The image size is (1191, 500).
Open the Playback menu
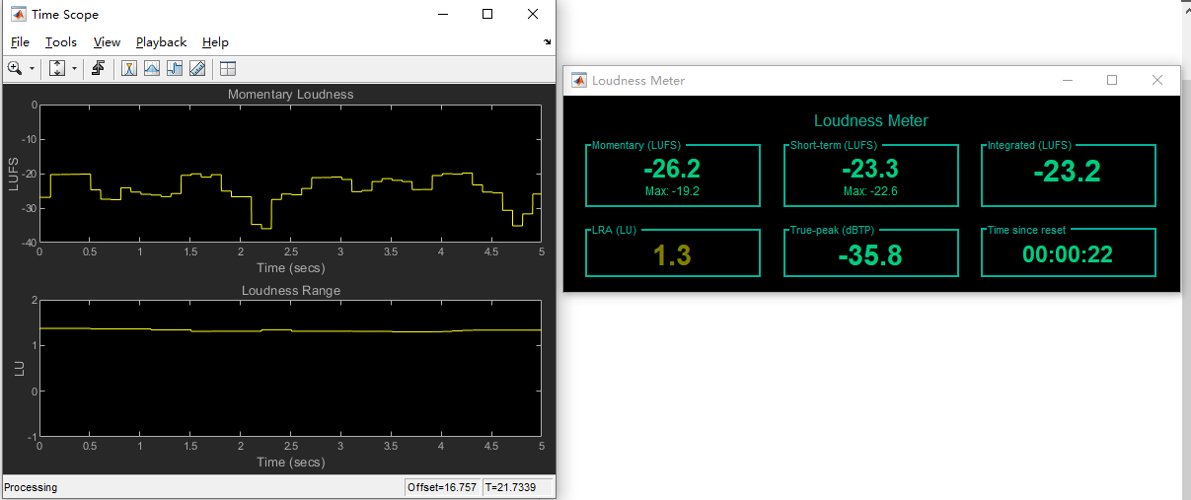pos(161,42)
